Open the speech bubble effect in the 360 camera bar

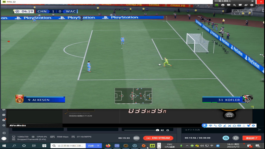tap(229, 5)
